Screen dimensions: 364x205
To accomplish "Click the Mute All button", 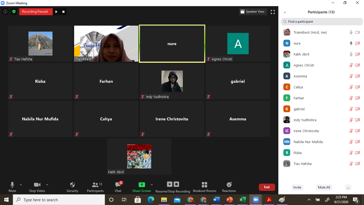I will click(x=324, y=187).
